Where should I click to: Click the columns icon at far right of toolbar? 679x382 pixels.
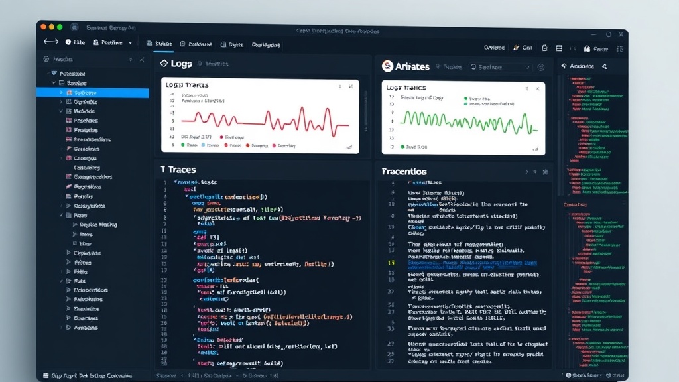(x=620, y=49)
